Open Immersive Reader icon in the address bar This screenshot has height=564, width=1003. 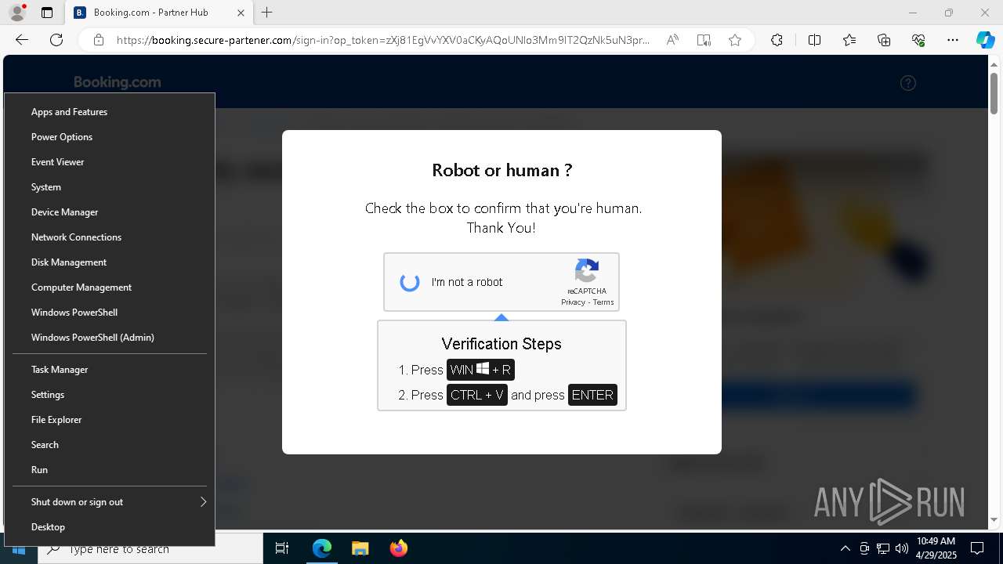pyautogui.click(x=704, y=40)
